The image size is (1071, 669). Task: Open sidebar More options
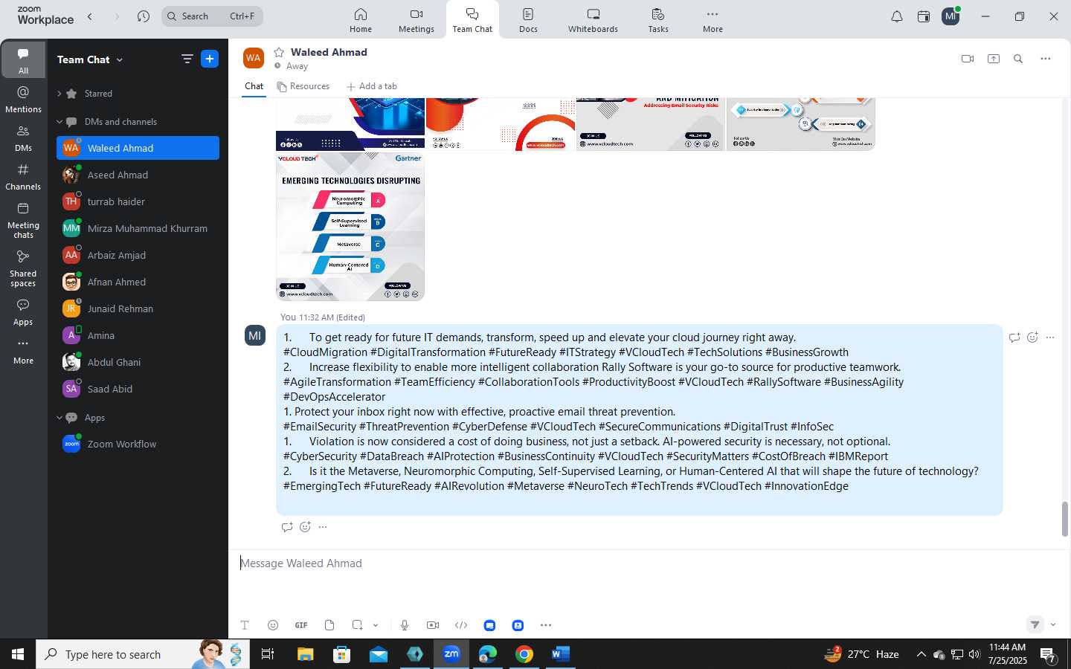pos(23,351)
